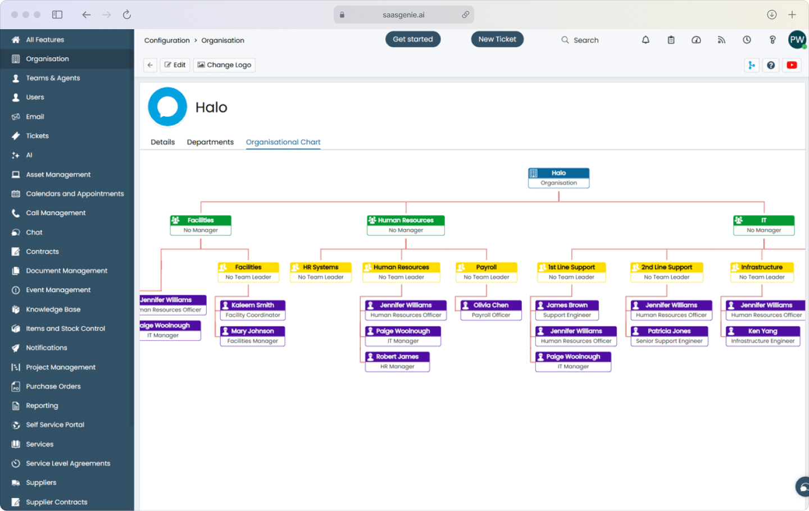Click the saasgenie.ai address bar
Screen dimensions: 809x511
404,15
